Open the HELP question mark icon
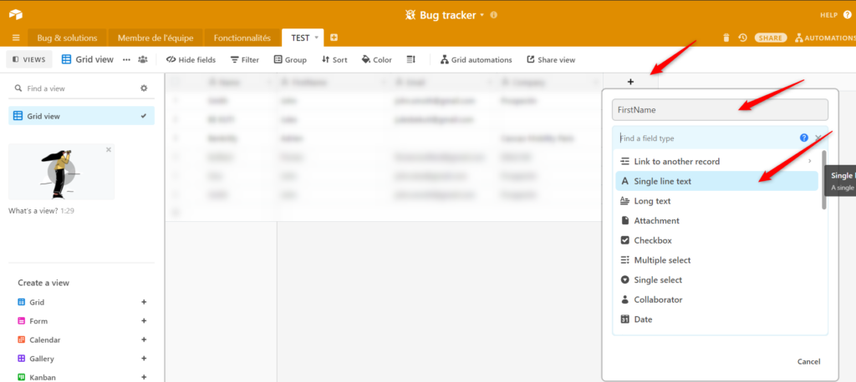 (848, 15)
